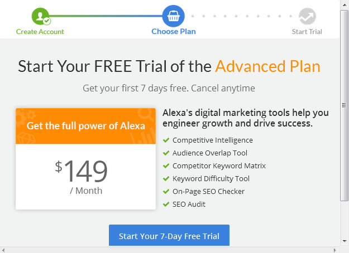Click the vertical scrollbar down arrow

coord(344,241)
